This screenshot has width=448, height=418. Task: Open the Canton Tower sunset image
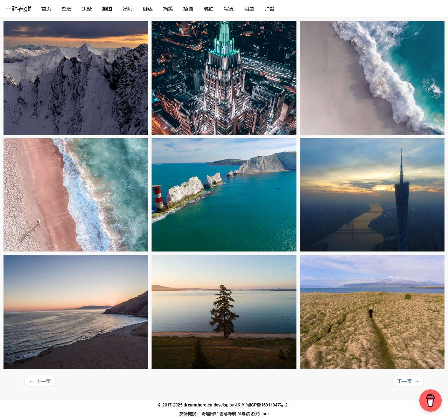(x=372, y=195)
